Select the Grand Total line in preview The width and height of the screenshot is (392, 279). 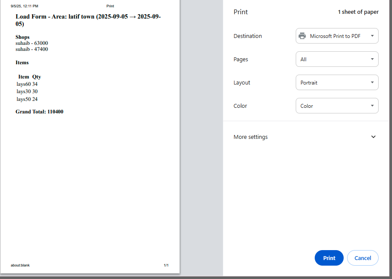click(39, 112)
